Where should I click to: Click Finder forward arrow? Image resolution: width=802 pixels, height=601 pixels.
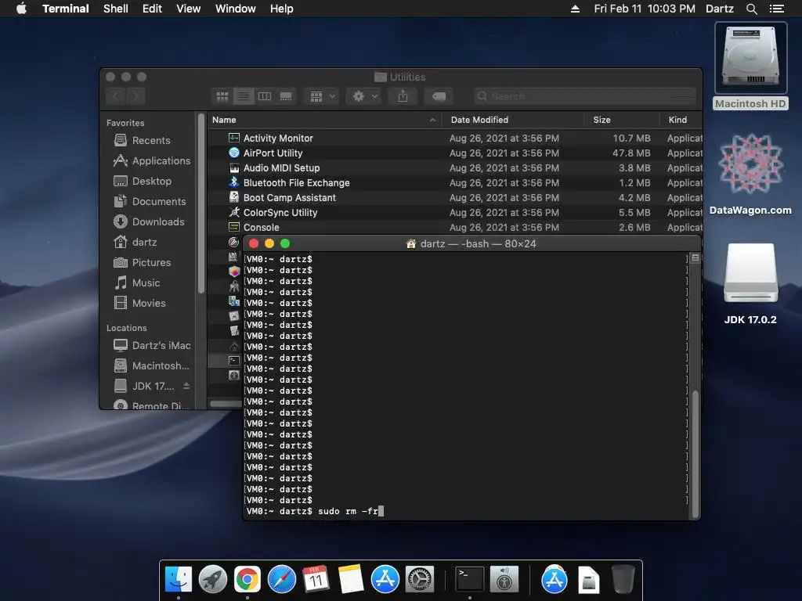[135, 96]
